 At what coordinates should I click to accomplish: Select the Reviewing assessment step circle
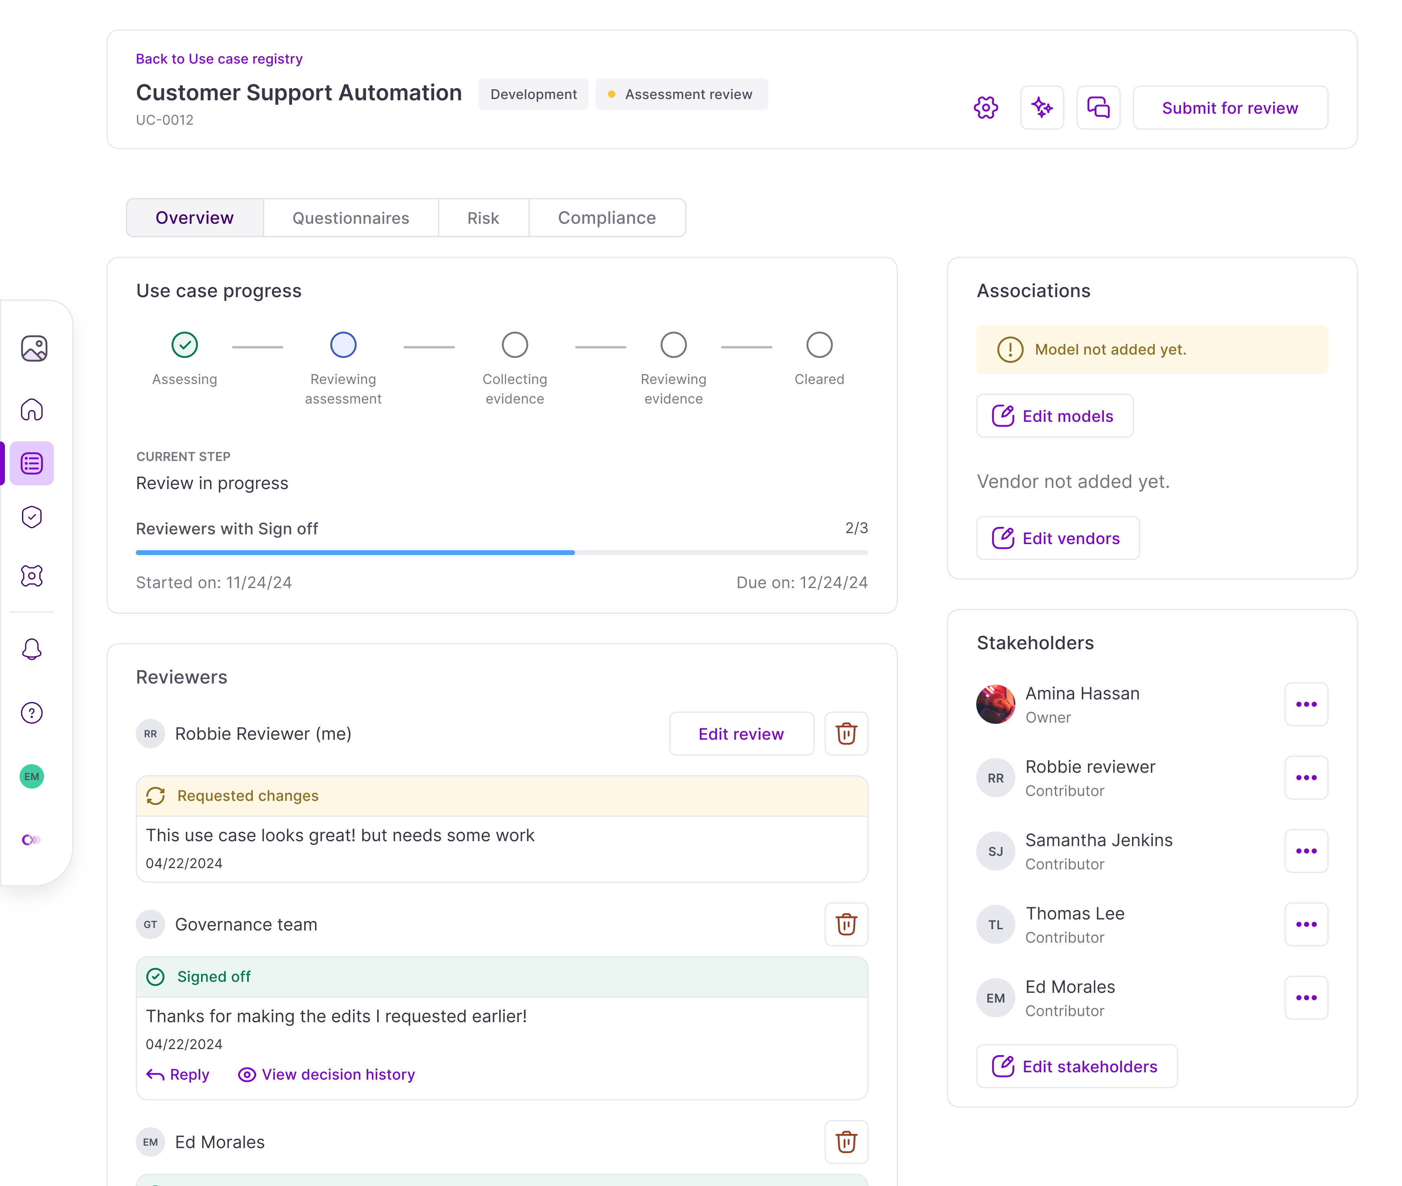(x=343, y=345)
